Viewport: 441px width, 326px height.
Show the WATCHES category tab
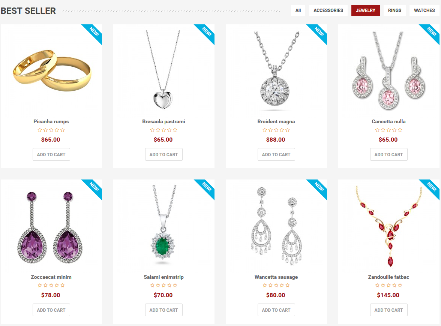424,10
